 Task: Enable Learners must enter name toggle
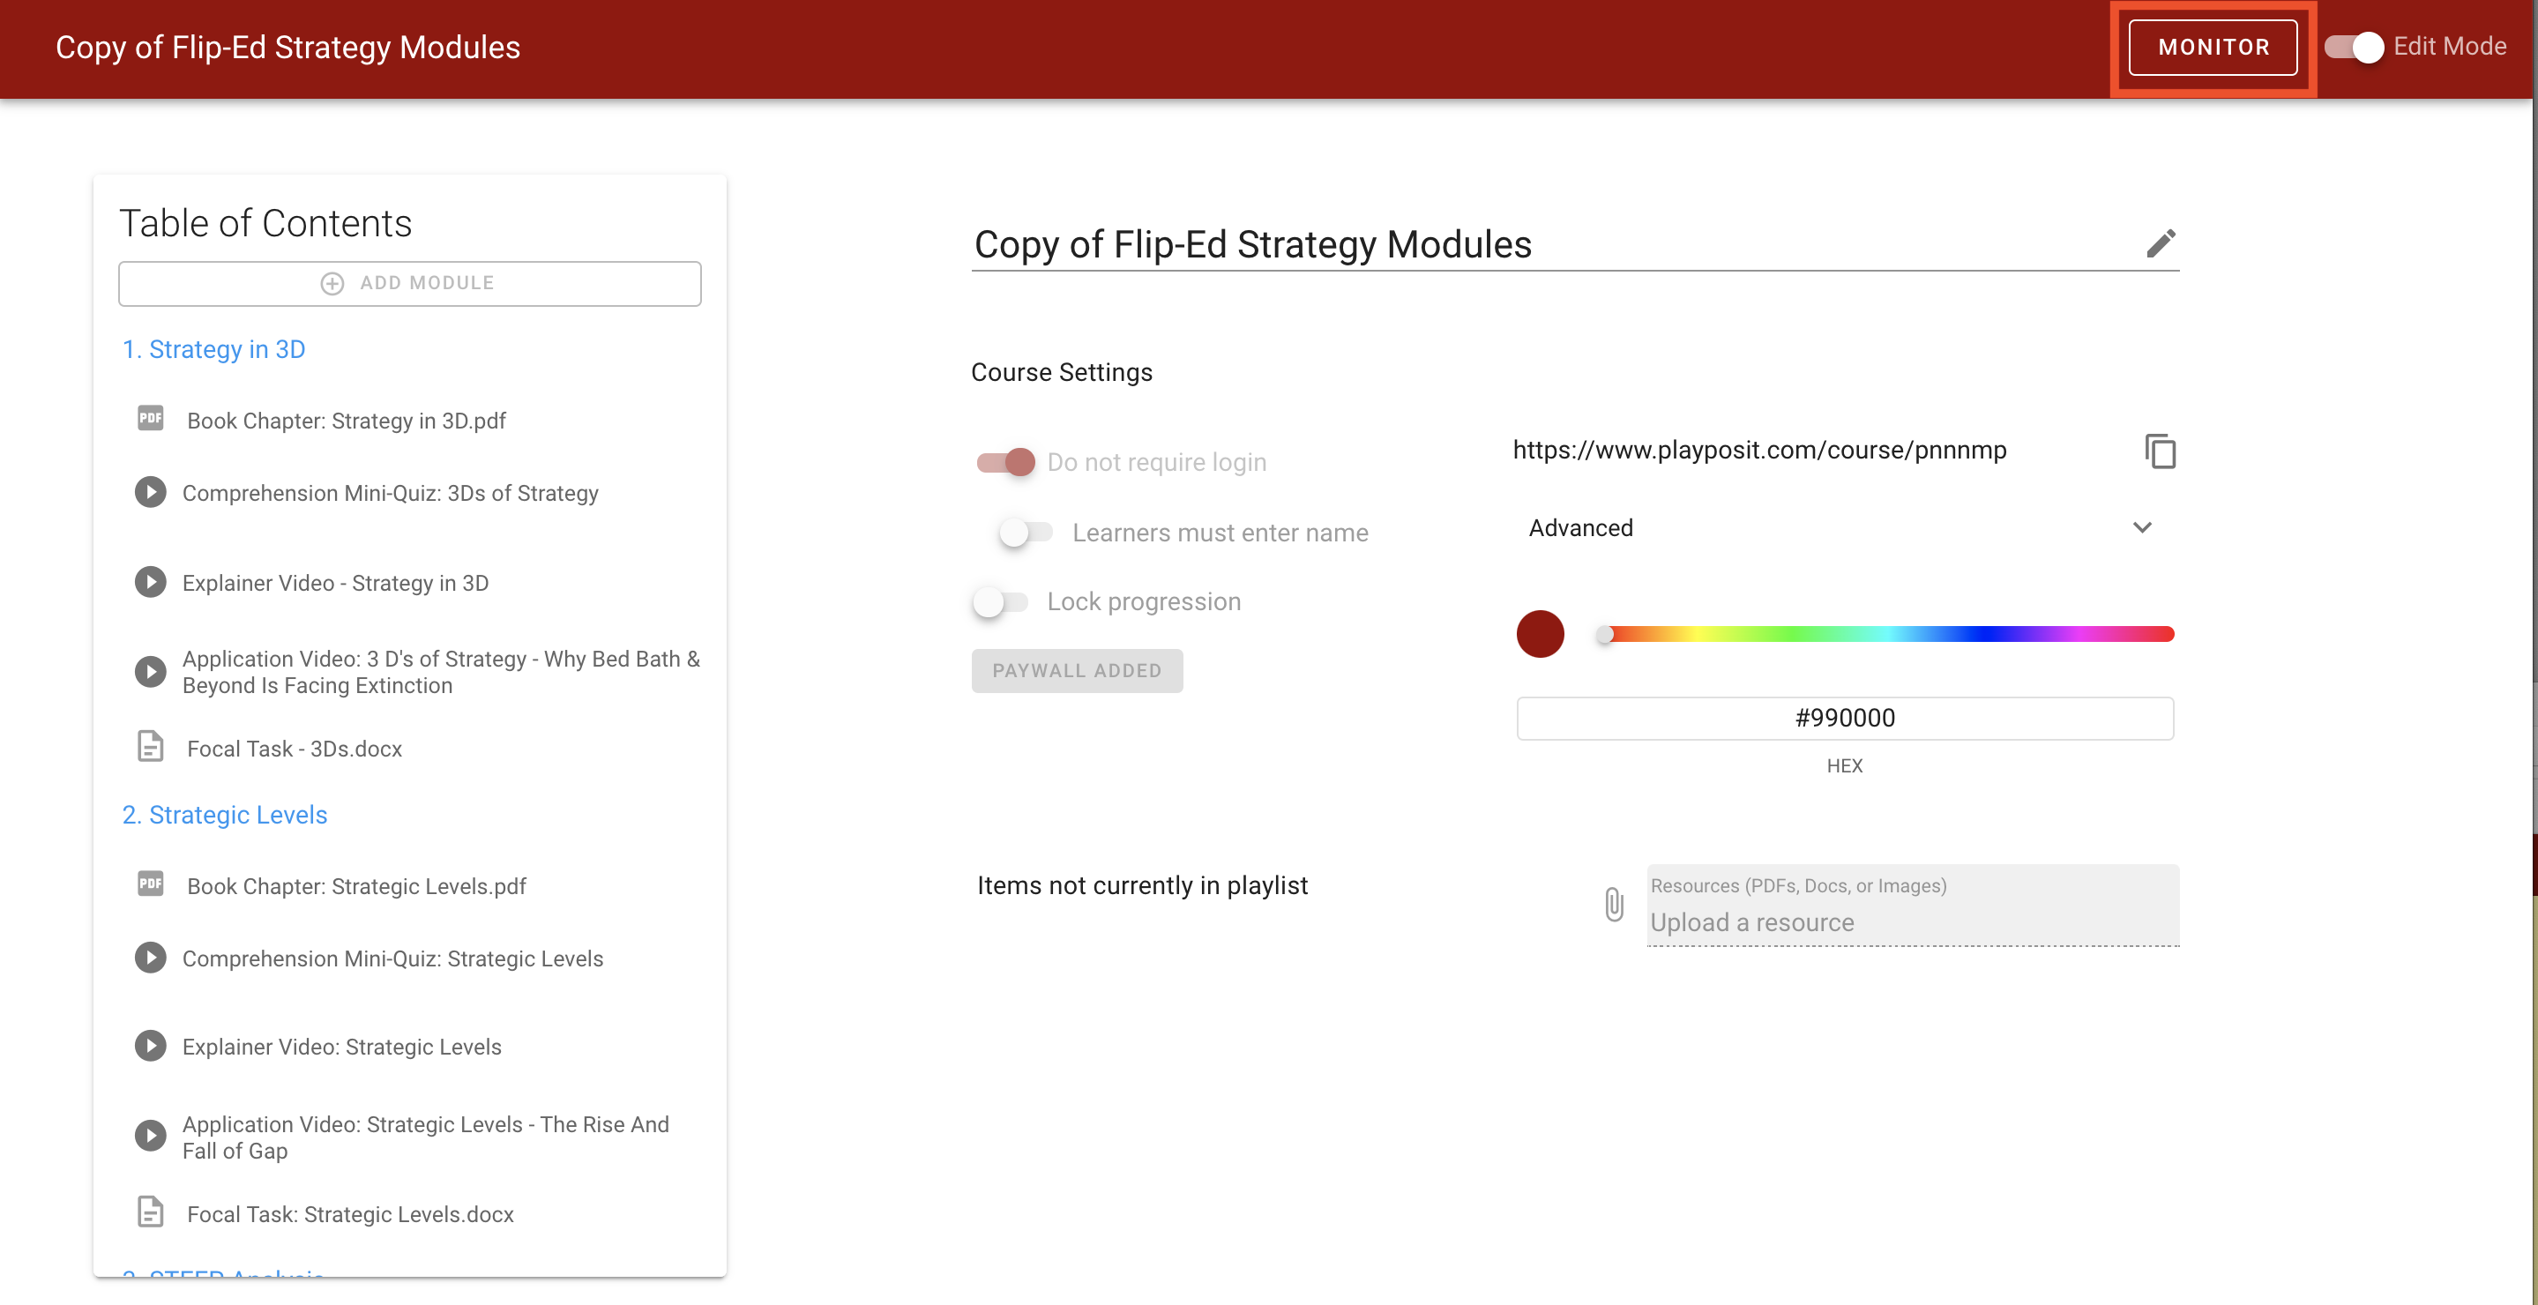click(1025, 532)
